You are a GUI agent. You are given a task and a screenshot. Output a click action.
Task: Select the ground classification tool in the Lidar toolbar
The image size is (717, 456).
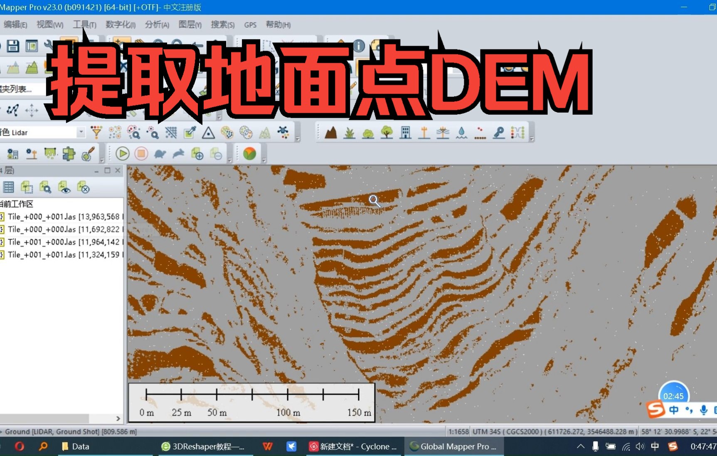click(x=331, y=132)
